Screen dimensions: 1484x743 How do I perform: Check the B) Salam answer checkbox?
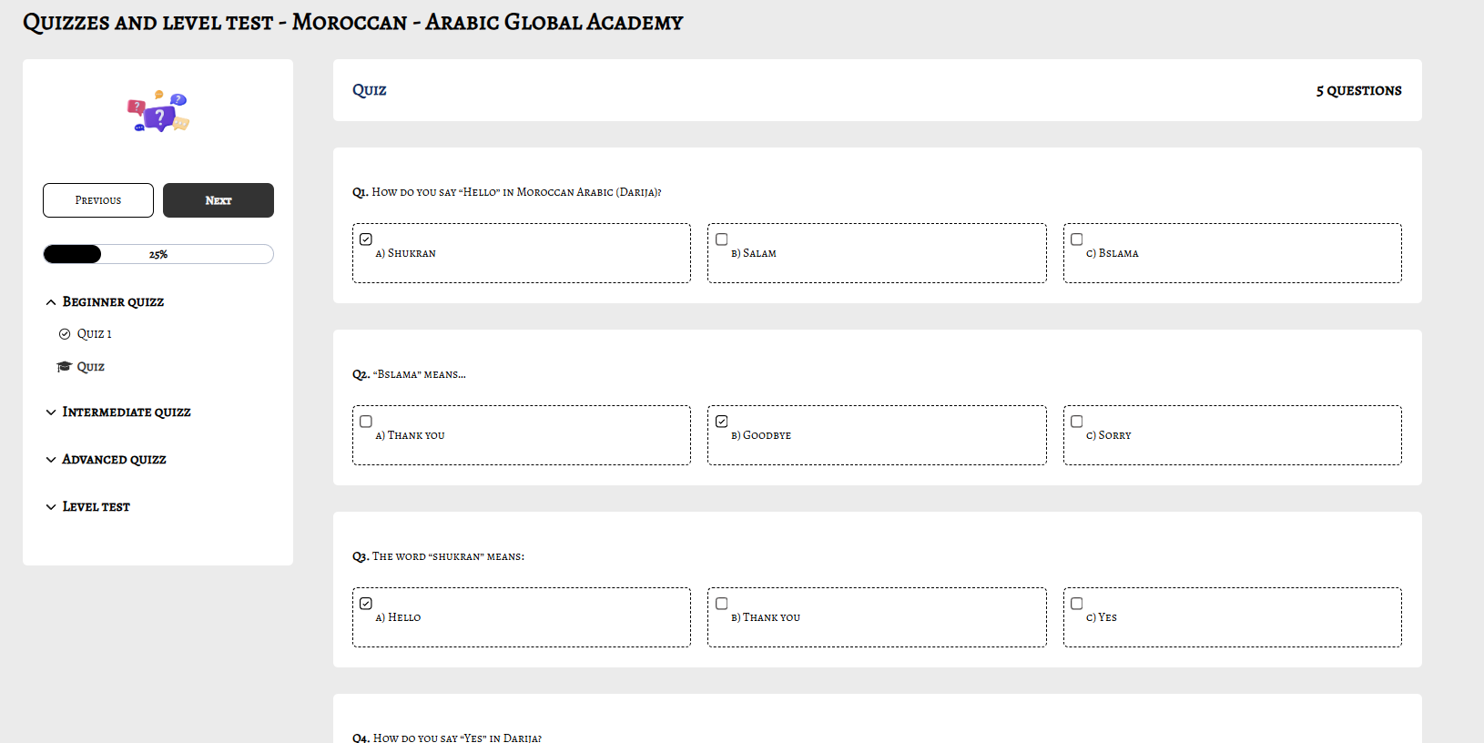(x=722, y=239)
